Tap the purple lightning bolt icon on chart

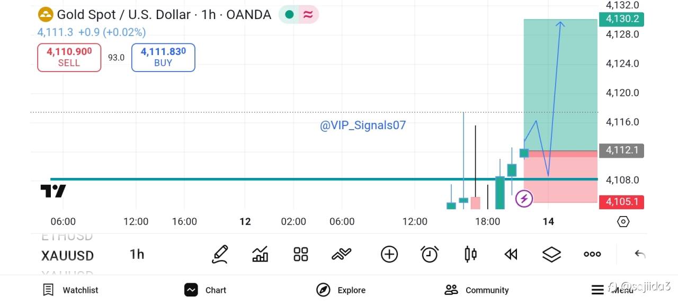coord(524,199)
